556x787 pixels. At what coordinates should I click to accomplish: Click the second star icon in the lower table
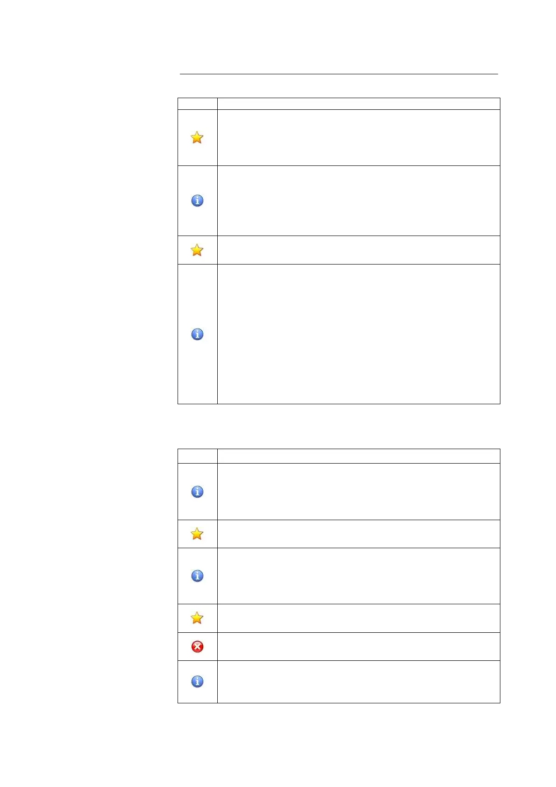[197, 618]
